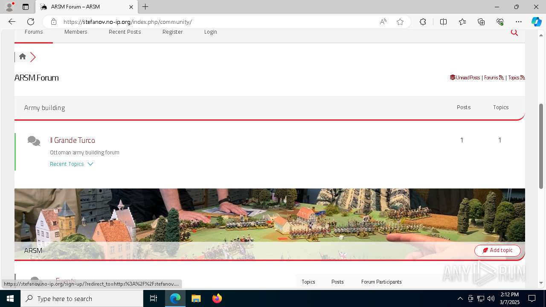Screen dimensions: 546x307
Task: Add this page to favorites star
Action: point(400,22)
